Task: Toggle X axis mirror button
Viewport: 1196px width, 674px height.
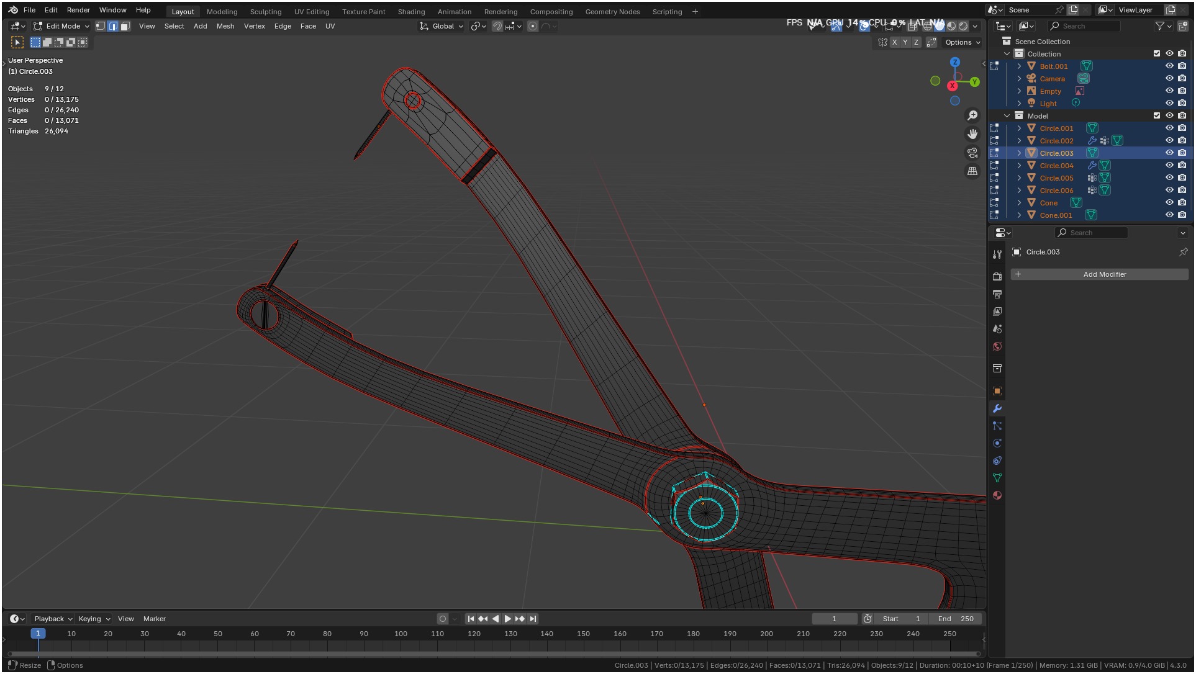Action: click(x=894, y=42)
